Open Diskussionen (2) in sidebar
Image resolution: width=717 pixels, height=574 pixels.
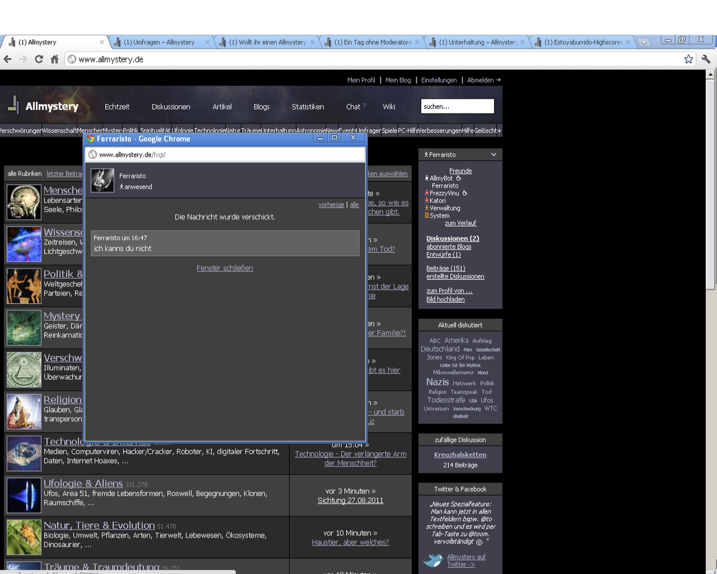point(453,239)
